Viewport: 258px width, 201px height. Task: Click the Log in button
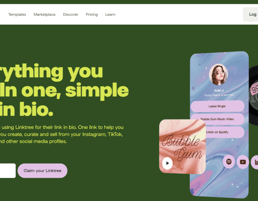pyautogui.click(x=250, y=14)
